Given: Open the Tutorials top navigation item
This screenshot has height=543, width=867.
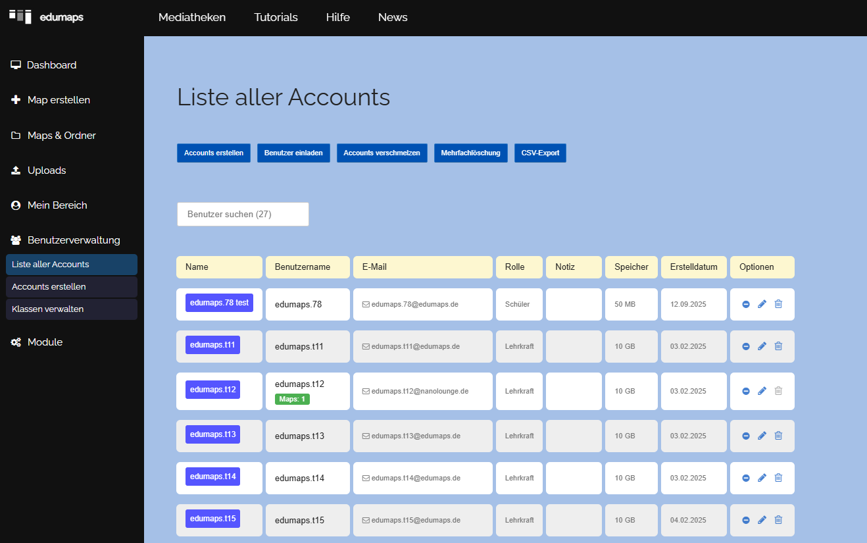Looking at the screenshot, I should pyautogui.click(x=276, y=18).
